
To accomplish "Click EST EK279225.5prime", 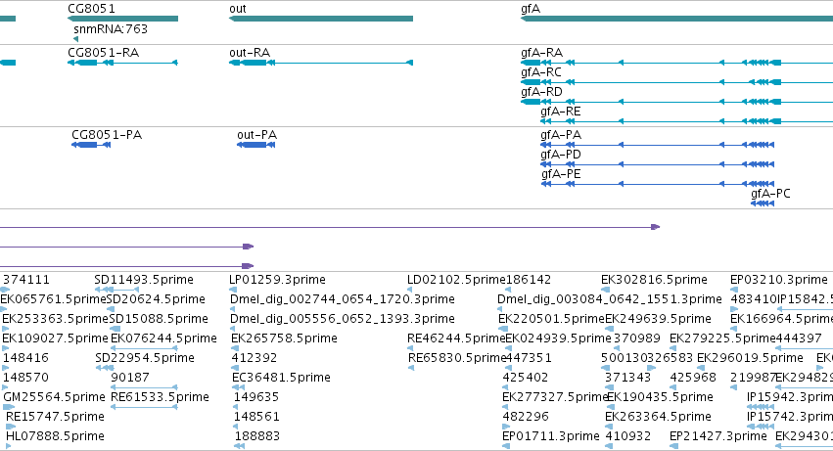I will (x=722, y=338).
